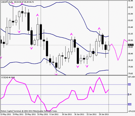The image size is (135, 116).
Task: Click the 28 Jun 2011 date label
Action: 104,114
